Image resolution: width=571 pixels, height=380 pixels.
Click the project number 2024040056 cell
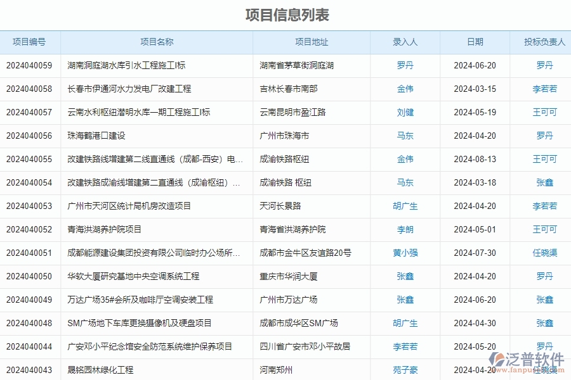[x=29, y=136]
